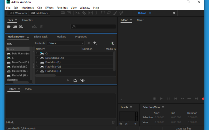Click Move Playhead to Previous button
Viewport: 209px width, 130px height.
pyautogui.click(x=175, y=99)
